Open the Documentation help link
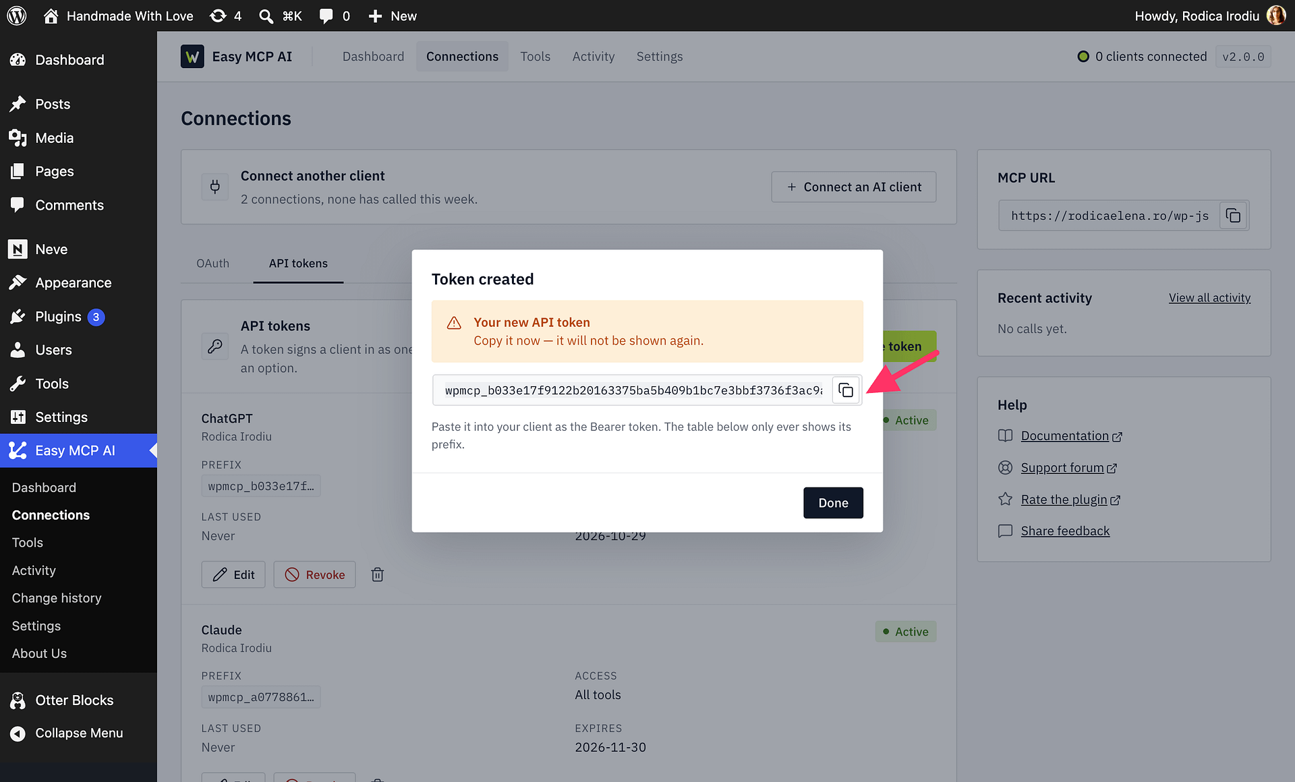This screenshot has width=1295, height=782. (1071, 436)
